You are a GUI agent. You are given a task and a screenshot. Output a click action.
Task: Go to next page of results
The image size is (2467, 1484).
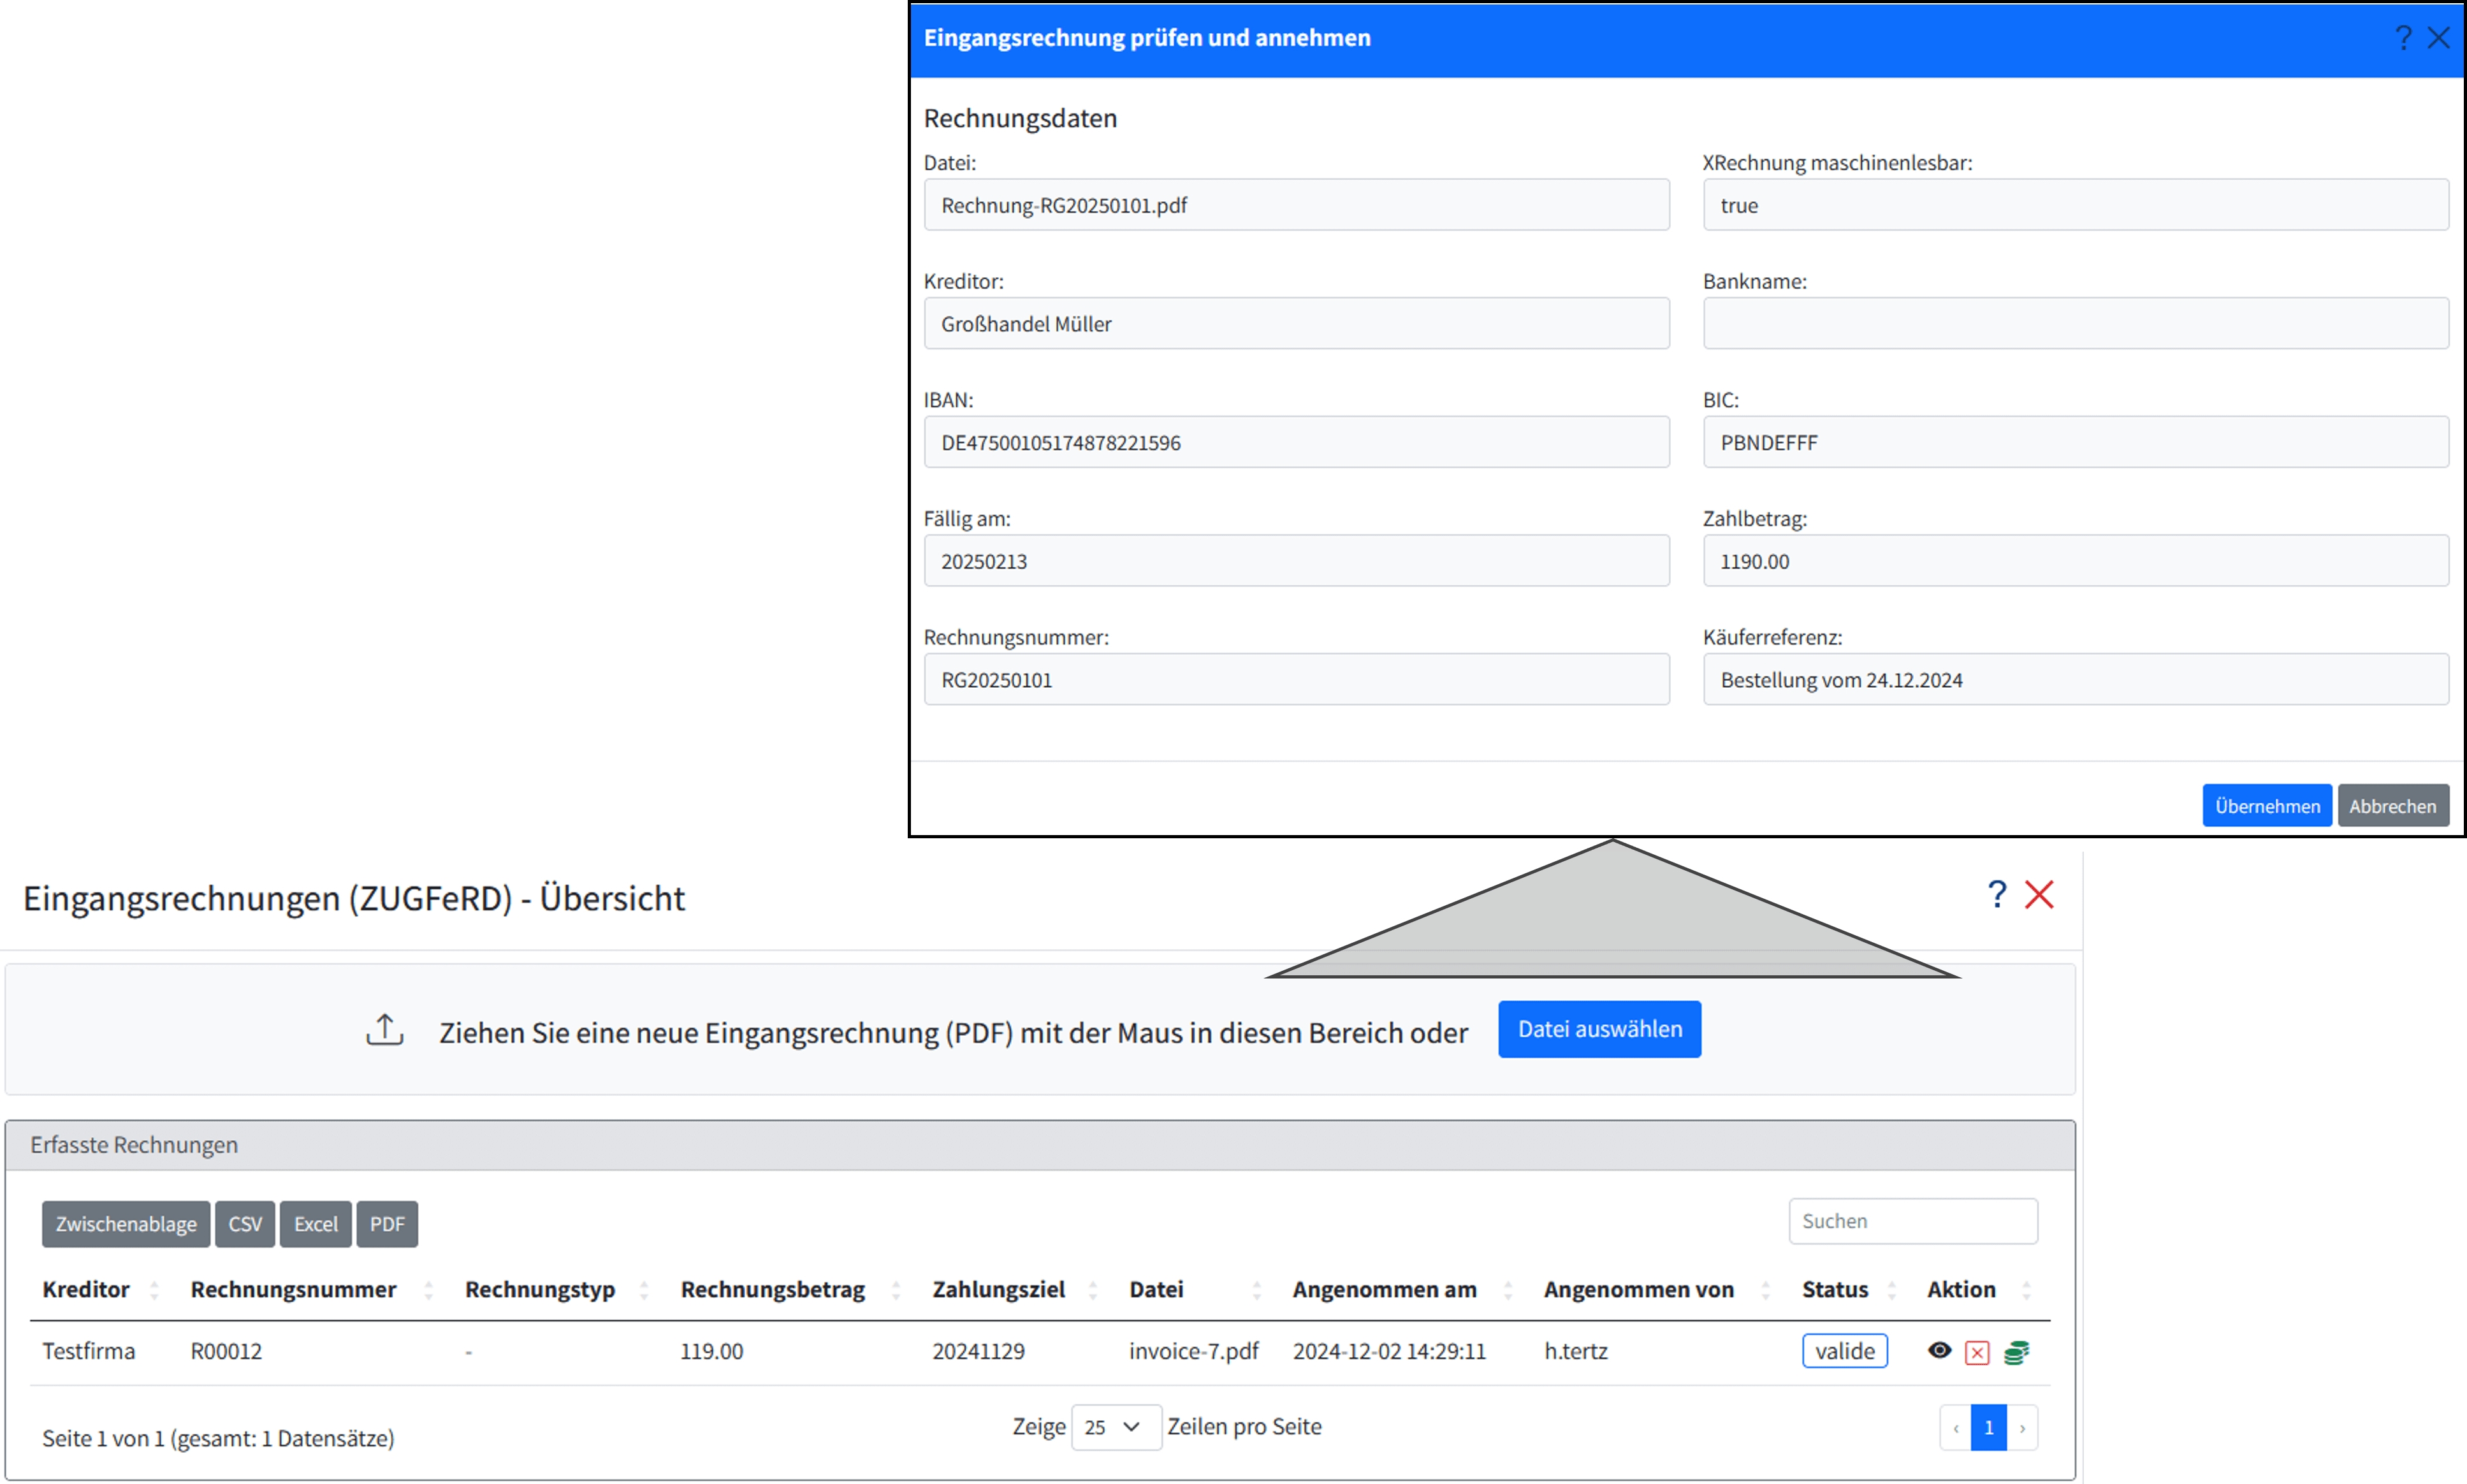(x=2022, y=1428)
